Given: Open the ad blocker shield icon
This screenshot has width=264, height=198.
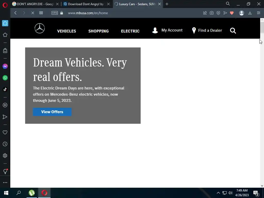Looking at the screenshot, I should (218, 13).
